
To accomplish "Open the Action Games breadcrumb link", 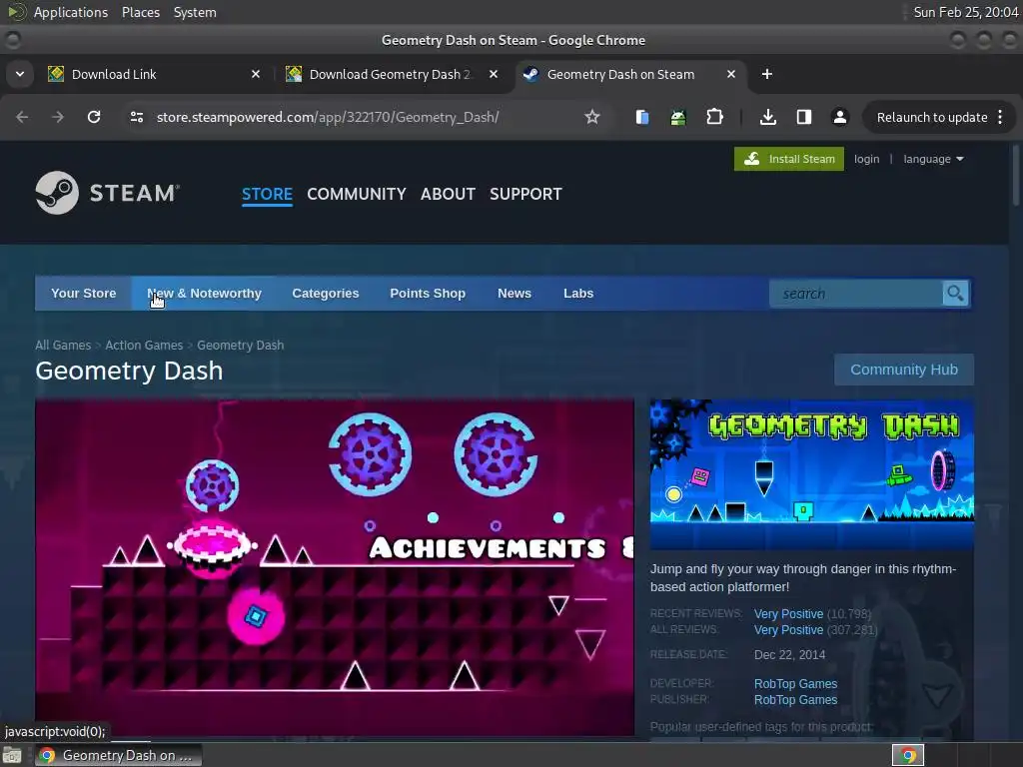I will (144, 345).
